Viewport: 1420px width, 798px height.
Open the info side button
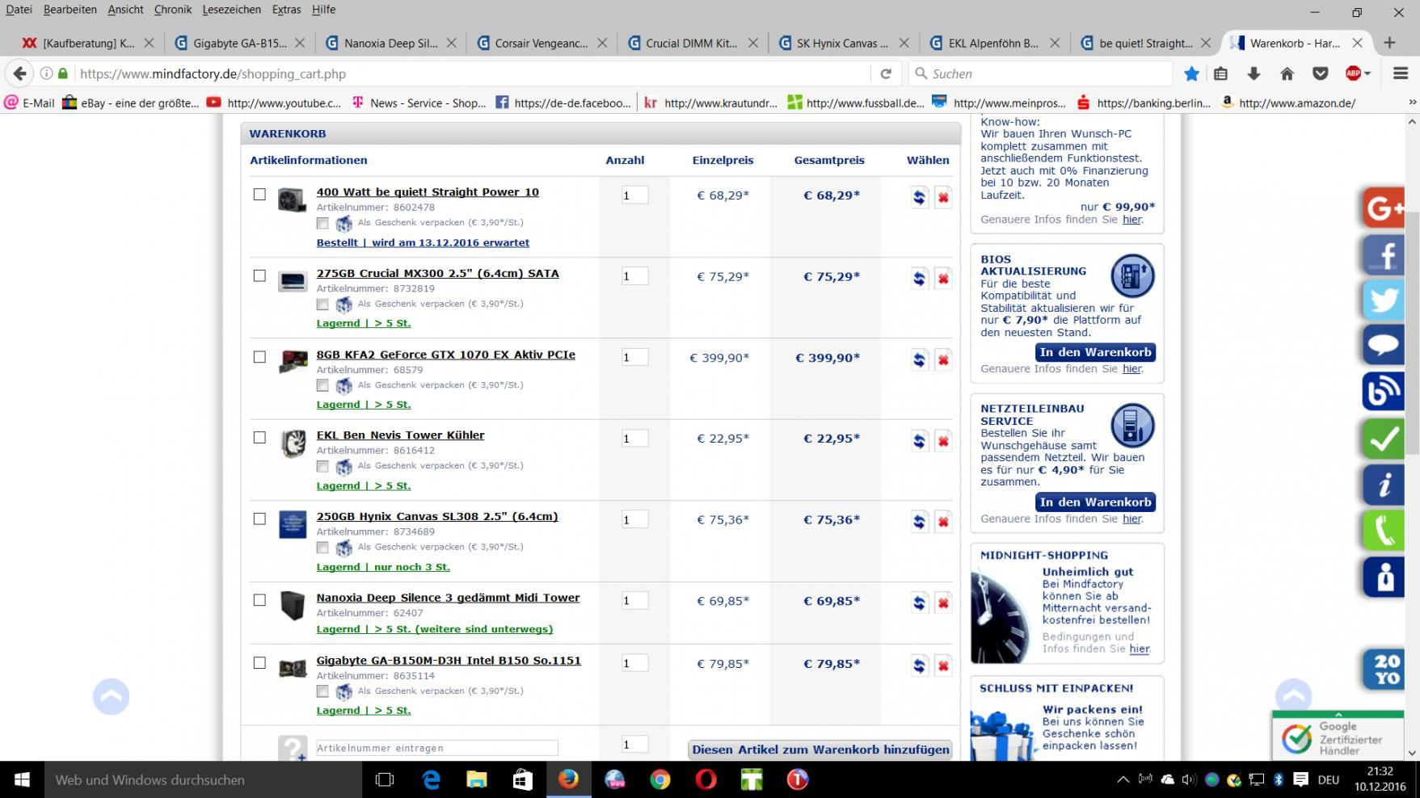pyautogui.click(x=1384, y=485)
